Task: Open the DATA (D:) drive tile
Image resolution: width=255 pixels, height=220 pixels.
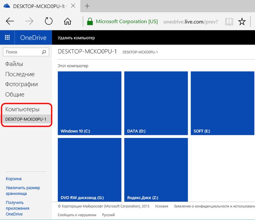Action: [156, 103]
